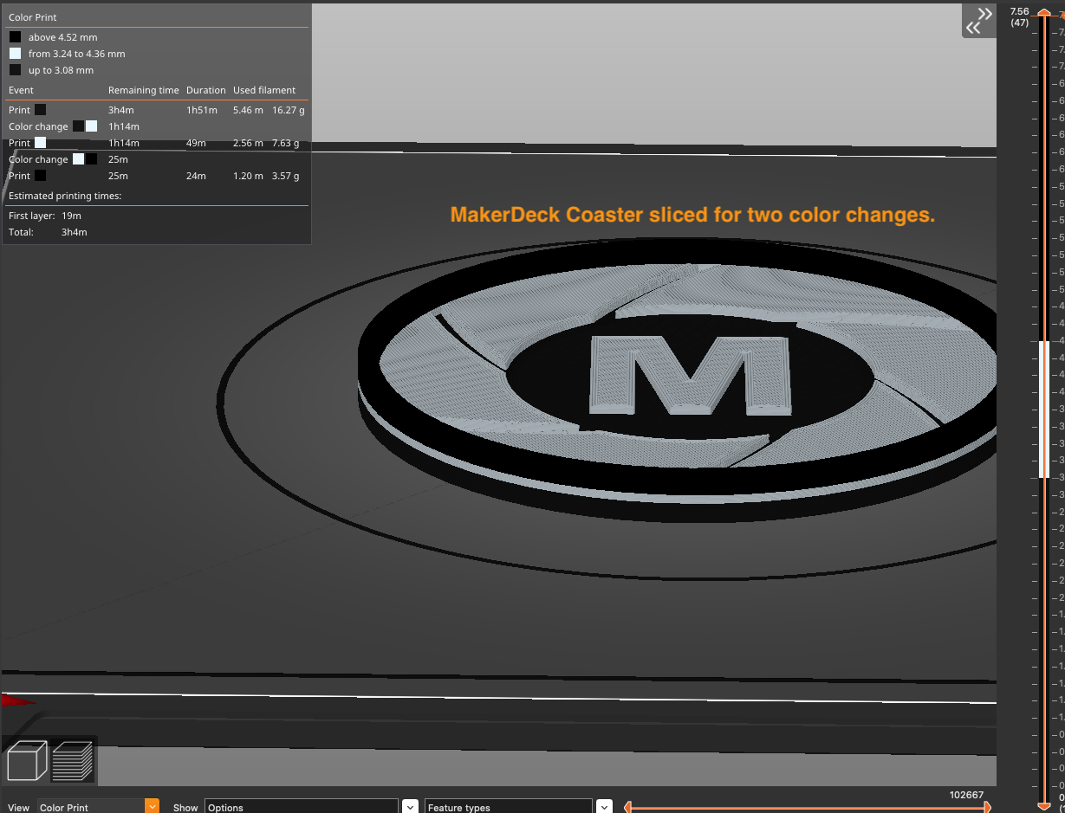Open the Feature types field

click(x=509, y=807)
